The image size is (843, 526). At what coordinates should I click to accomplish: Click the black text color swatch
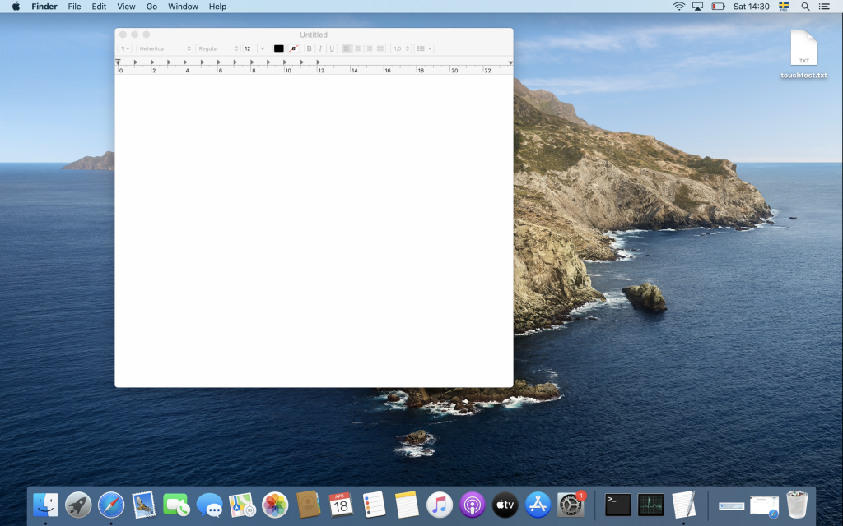tap(279, 48)
